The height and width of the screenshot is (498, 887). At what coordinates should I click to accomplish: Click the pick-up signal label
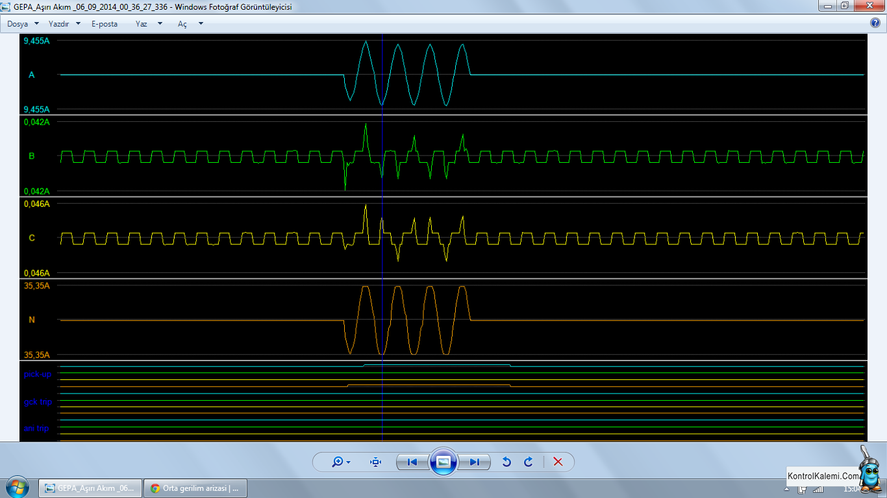[38, 374]
